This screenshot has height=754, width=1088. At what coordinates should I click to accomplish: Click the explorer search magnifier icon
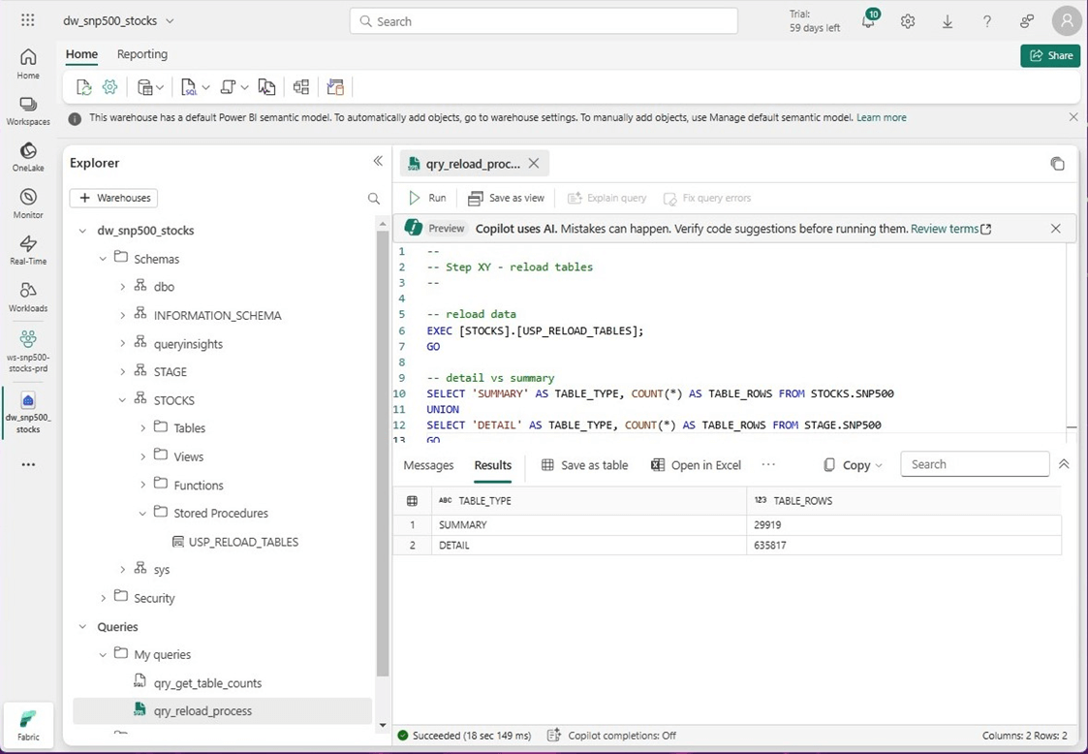(374, 198)
